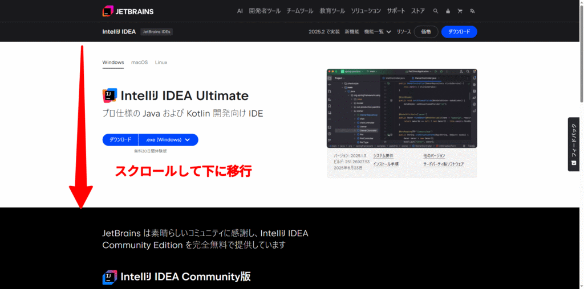
Task: Open the site search icon
Action: click(435, 11)
